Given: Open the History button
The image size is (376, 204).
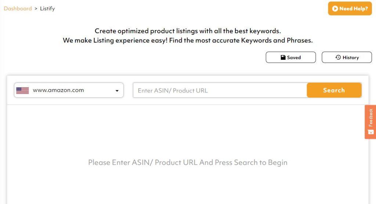Looking at the screenshot, I should point(347,58).
